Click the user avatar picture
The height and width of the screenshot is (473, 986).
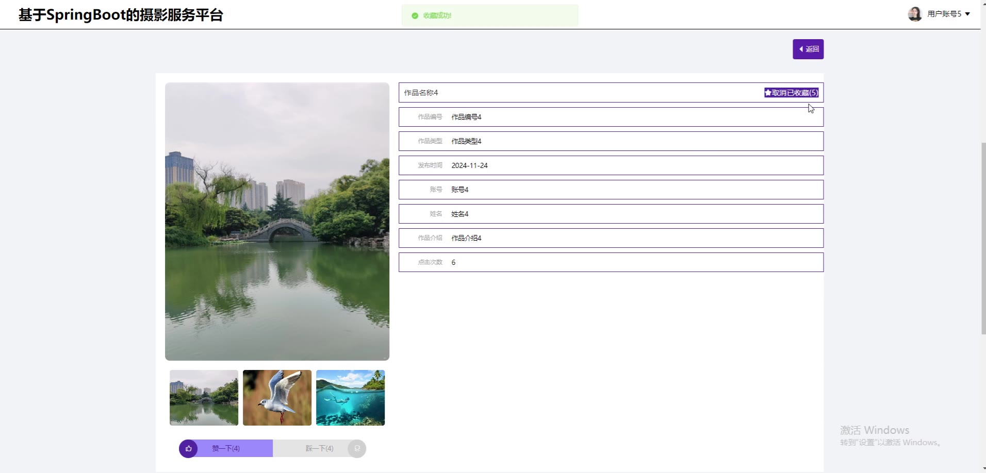point(914,14)
